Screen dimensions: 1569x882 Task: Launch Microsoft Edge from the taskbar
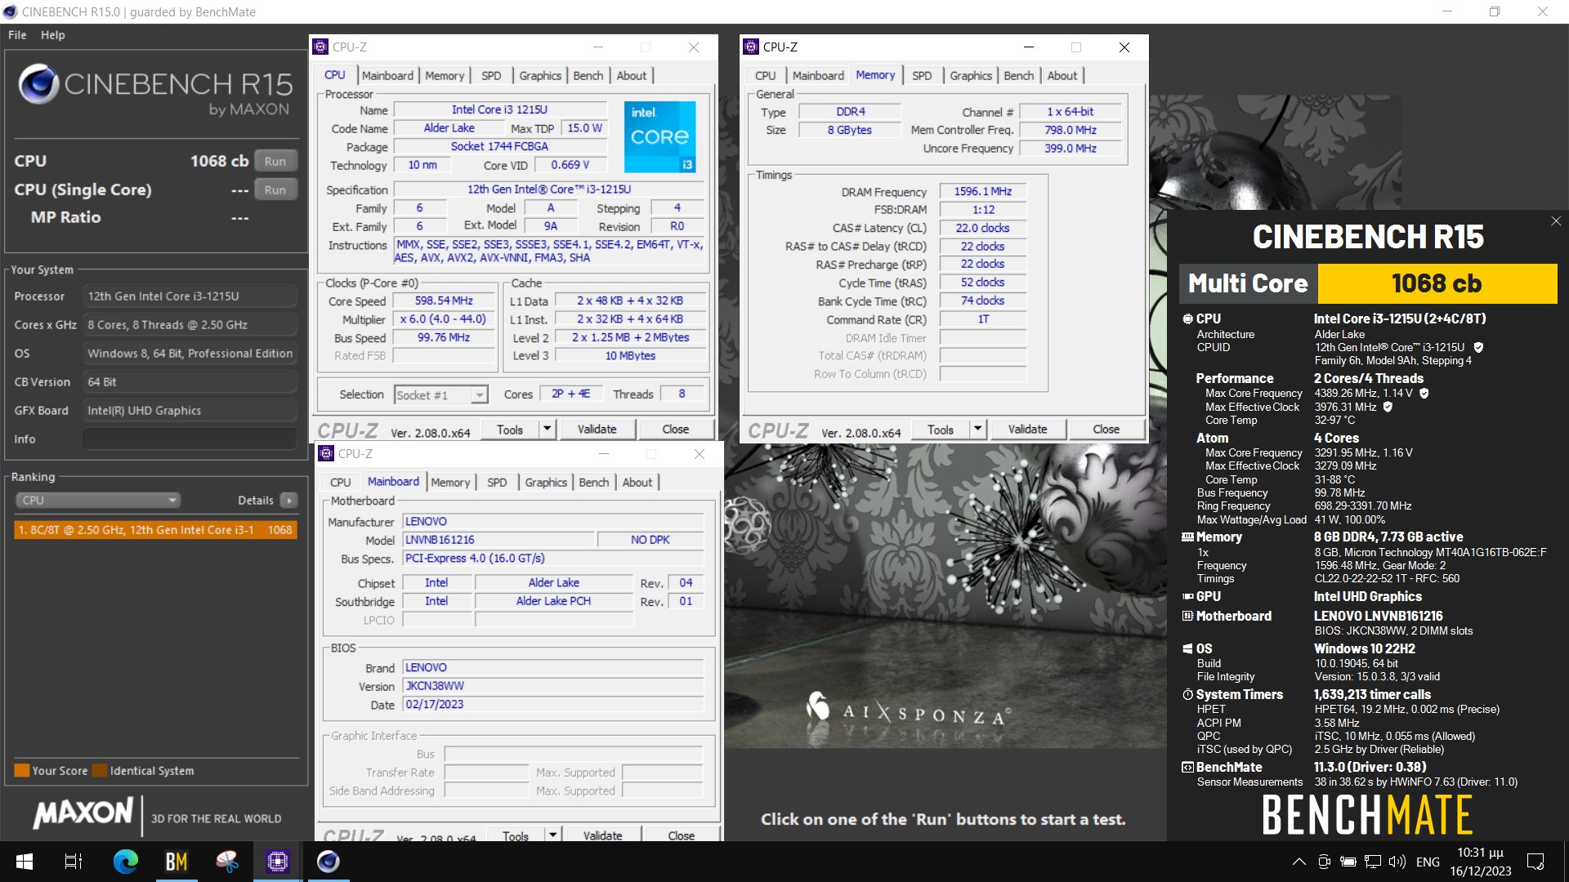tap(125, 862)
